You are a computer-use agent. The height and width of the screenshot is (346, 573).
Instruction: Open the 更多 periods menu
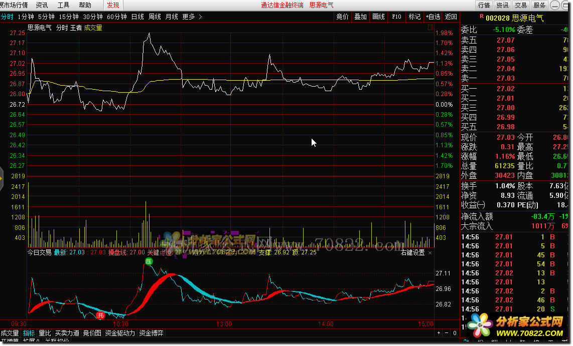pos(189,17)
